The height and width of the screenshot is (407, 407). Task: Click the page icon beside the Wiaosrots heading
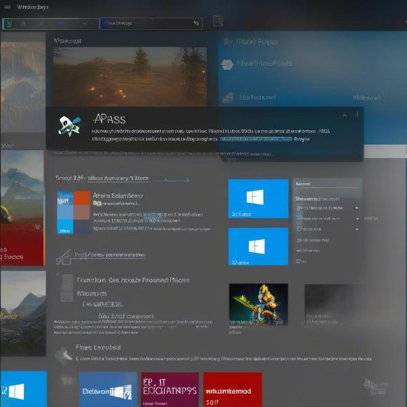point(66,288)
